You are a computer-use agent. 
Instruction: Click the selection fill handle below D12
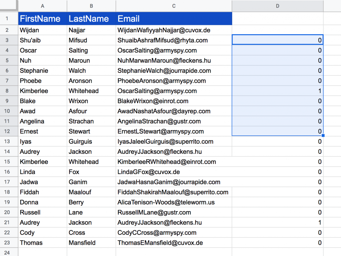323,135
